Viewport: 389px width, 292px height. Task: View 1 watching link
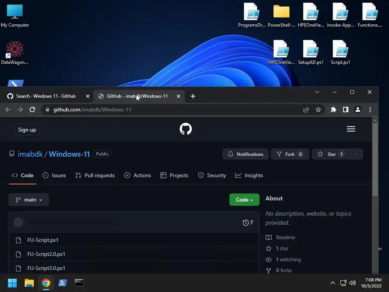click(x=283, y=259)
